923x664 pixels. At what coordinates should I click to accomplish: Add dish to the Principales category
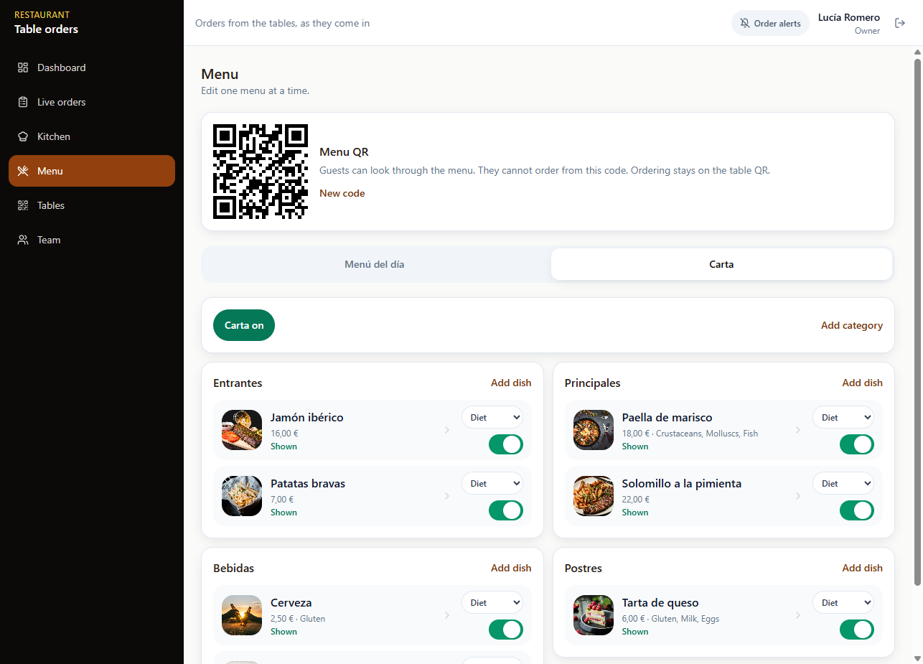[x=863, y=383]
